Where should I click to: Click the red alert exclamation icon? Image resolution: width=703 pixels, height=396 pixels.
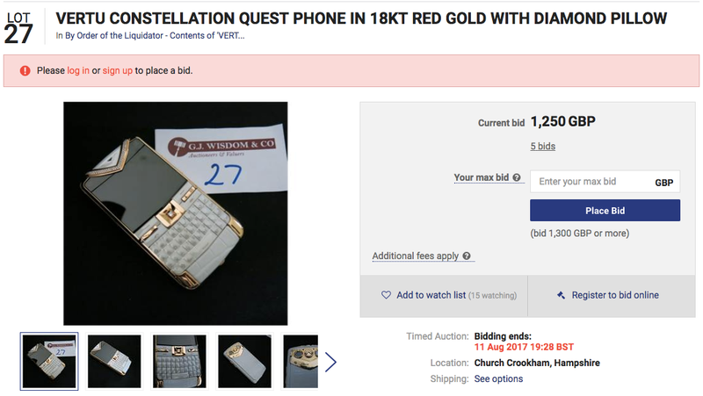[x=25, y=71]
